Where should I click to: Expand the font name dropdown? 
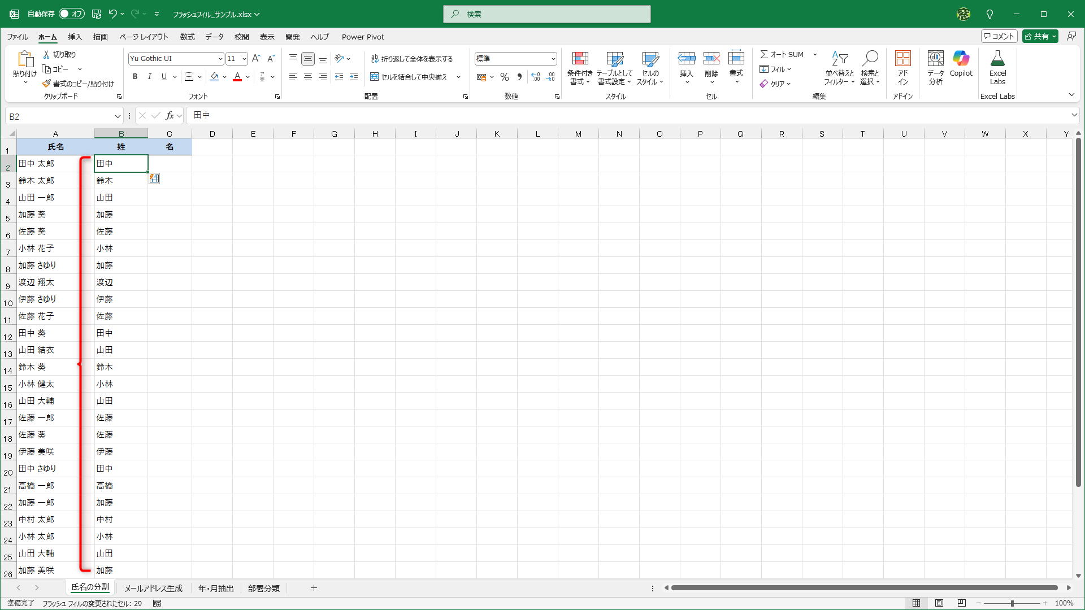(220, 59)
